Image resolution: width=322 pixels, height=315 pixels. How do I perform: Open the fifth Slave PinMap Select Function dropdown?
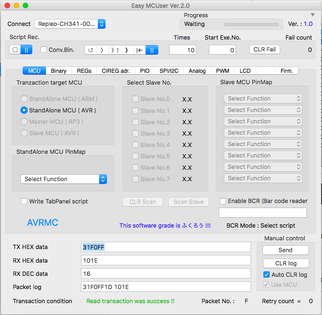click(263, 144)
